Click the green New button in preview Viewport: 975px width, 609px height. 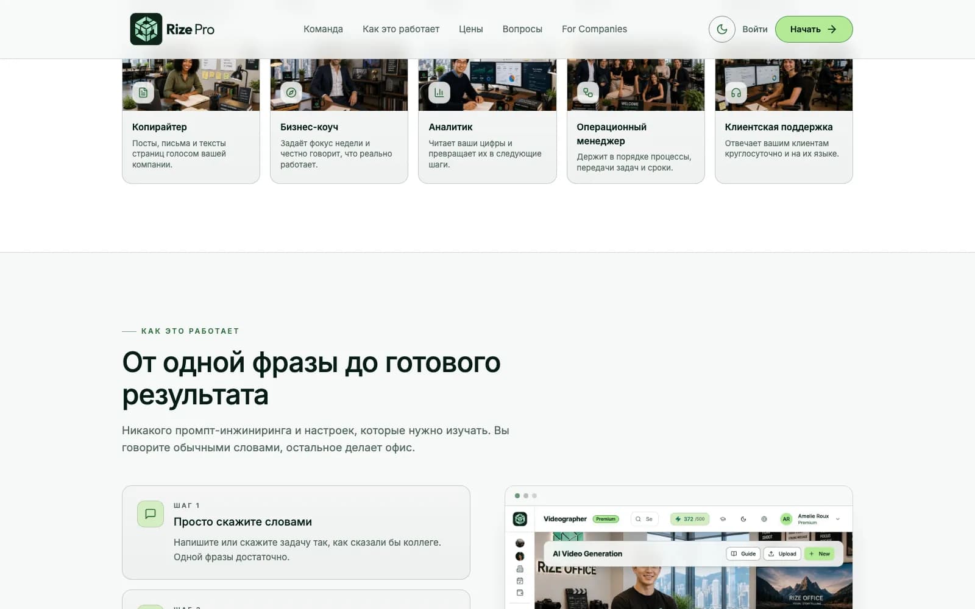(x=820, y=554)
